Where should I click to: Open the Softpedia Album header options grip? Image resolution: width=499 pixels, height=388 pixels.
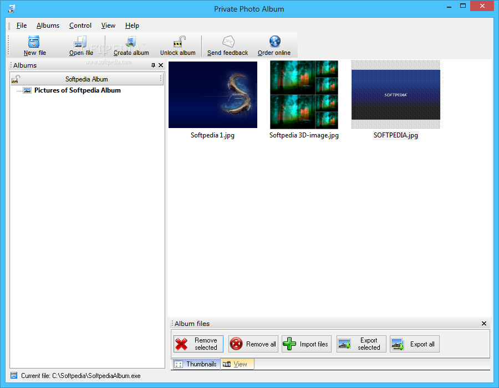(x=161, y=79)
